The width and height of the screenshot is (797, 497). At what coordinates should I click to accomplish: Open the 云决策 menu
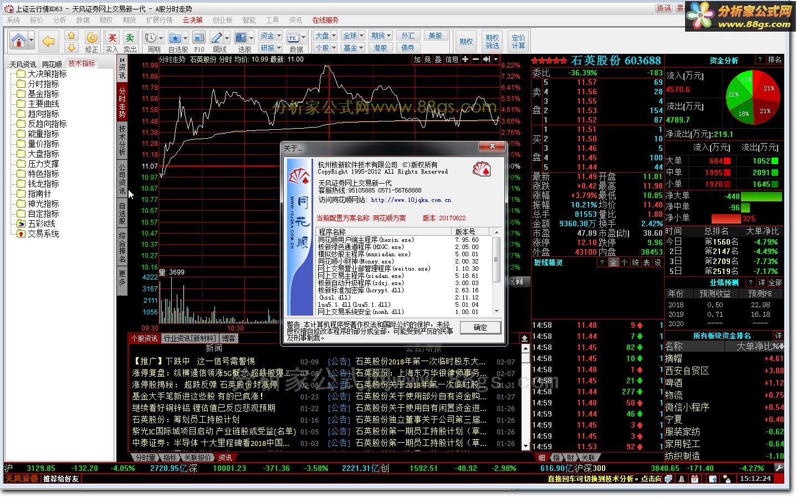(193, 20)
